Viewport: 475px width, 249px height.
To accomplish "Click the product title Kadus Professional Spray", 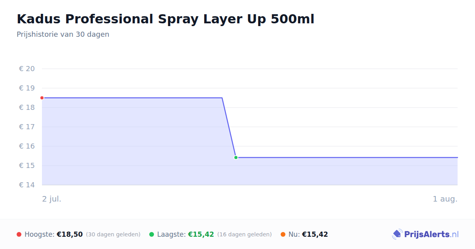I will tap(165, 19).
